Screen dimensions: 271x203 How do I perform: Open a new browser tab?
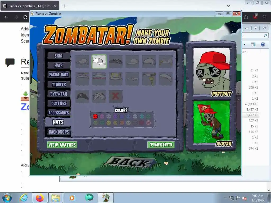point(65,6)
